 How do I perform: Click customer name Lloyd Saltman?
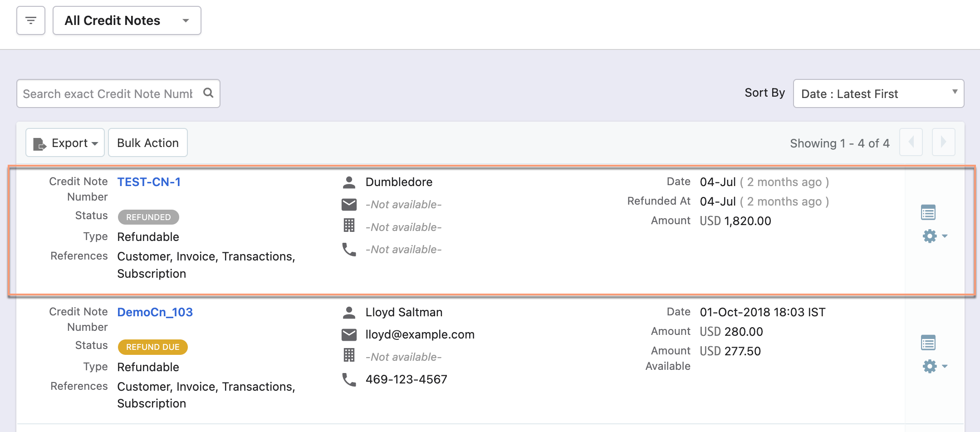pyautogui.click(x=404, y=312)
